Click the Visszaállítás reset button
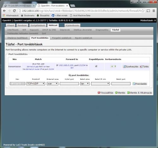 (106, 93)
